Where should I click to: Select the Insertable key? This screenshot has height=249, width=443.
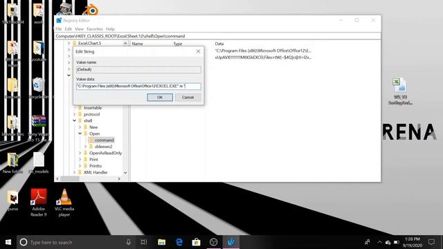tap(93, 108)
